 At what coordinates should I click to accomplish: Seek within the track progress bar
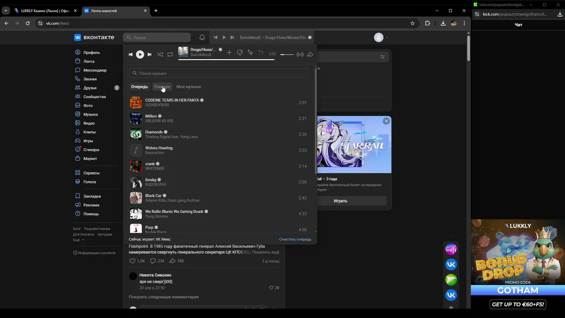(x=226, y=59)
